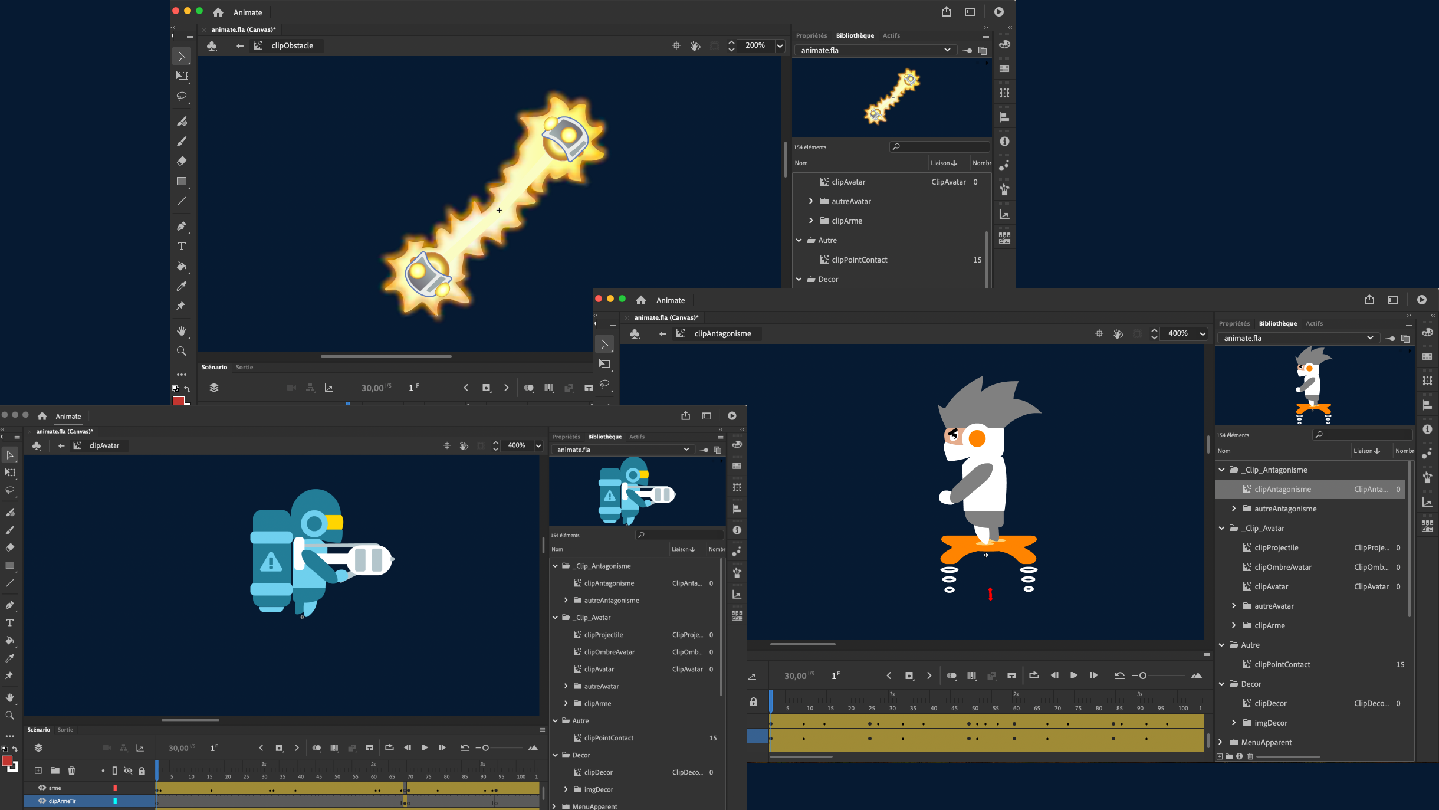Click the library search field in clipAntagonisme window

point(1363,435)
